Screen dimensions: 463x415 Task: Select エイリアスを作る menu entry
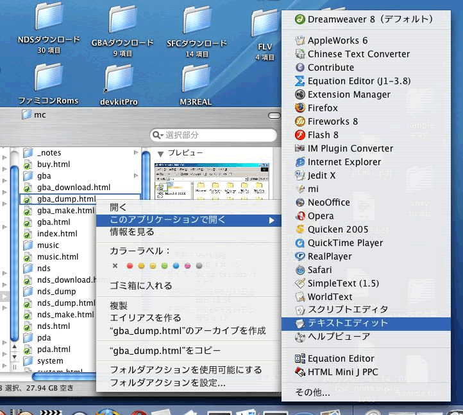click(189, 318)
